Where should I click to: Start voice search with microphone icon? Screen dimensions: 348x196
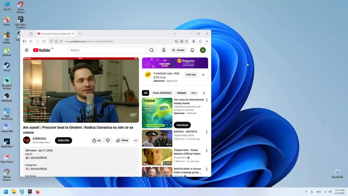(164, 50)
